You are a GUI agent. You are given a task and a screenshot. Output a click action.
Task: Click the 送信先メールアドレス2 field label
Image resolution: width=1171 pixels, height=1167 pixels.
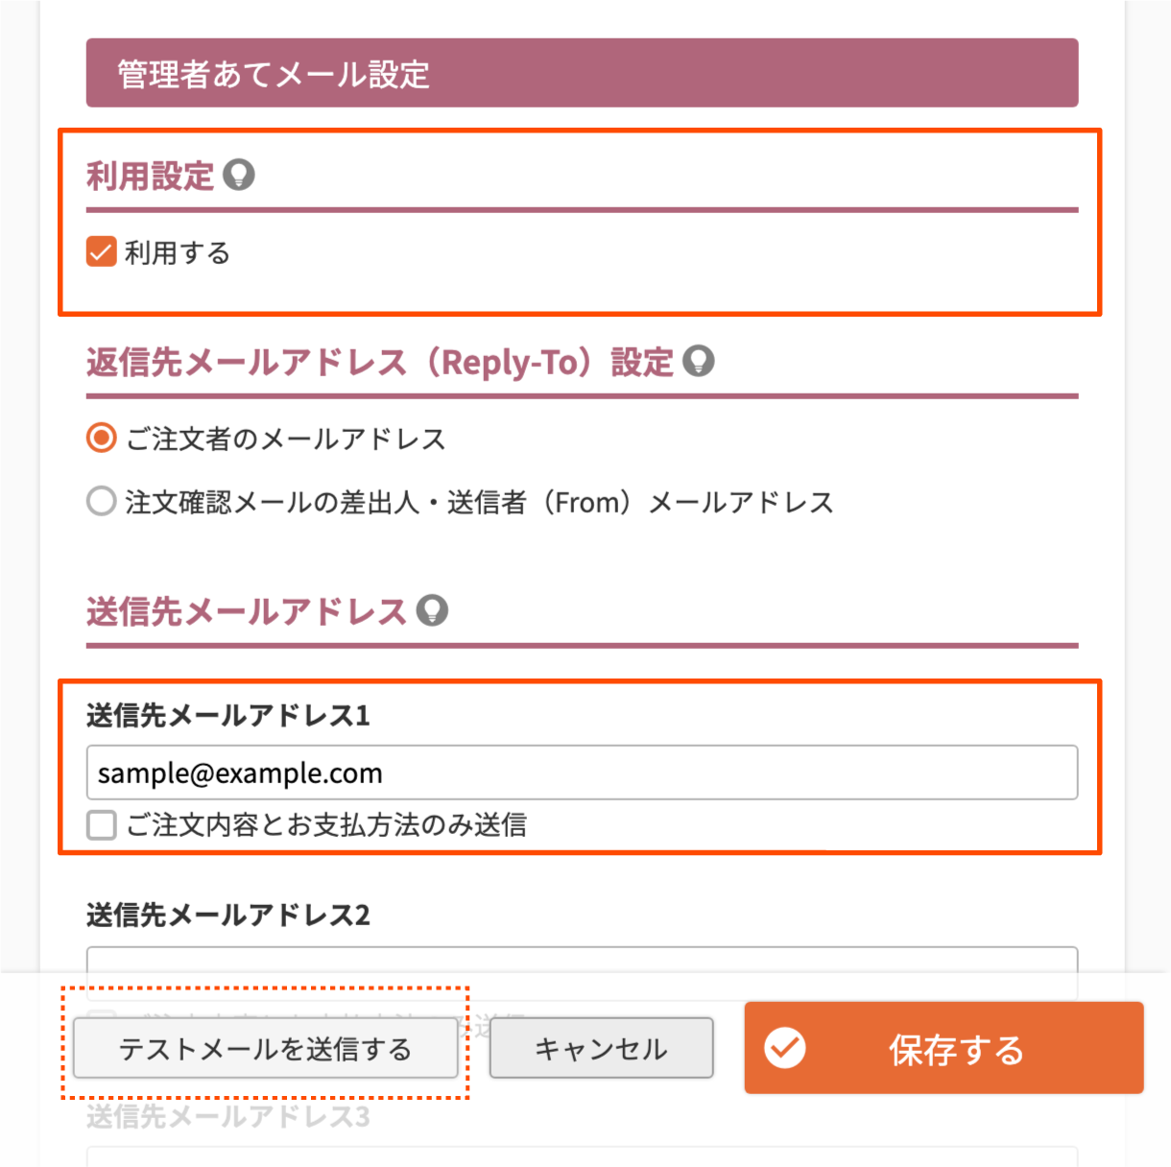(228, 916)
